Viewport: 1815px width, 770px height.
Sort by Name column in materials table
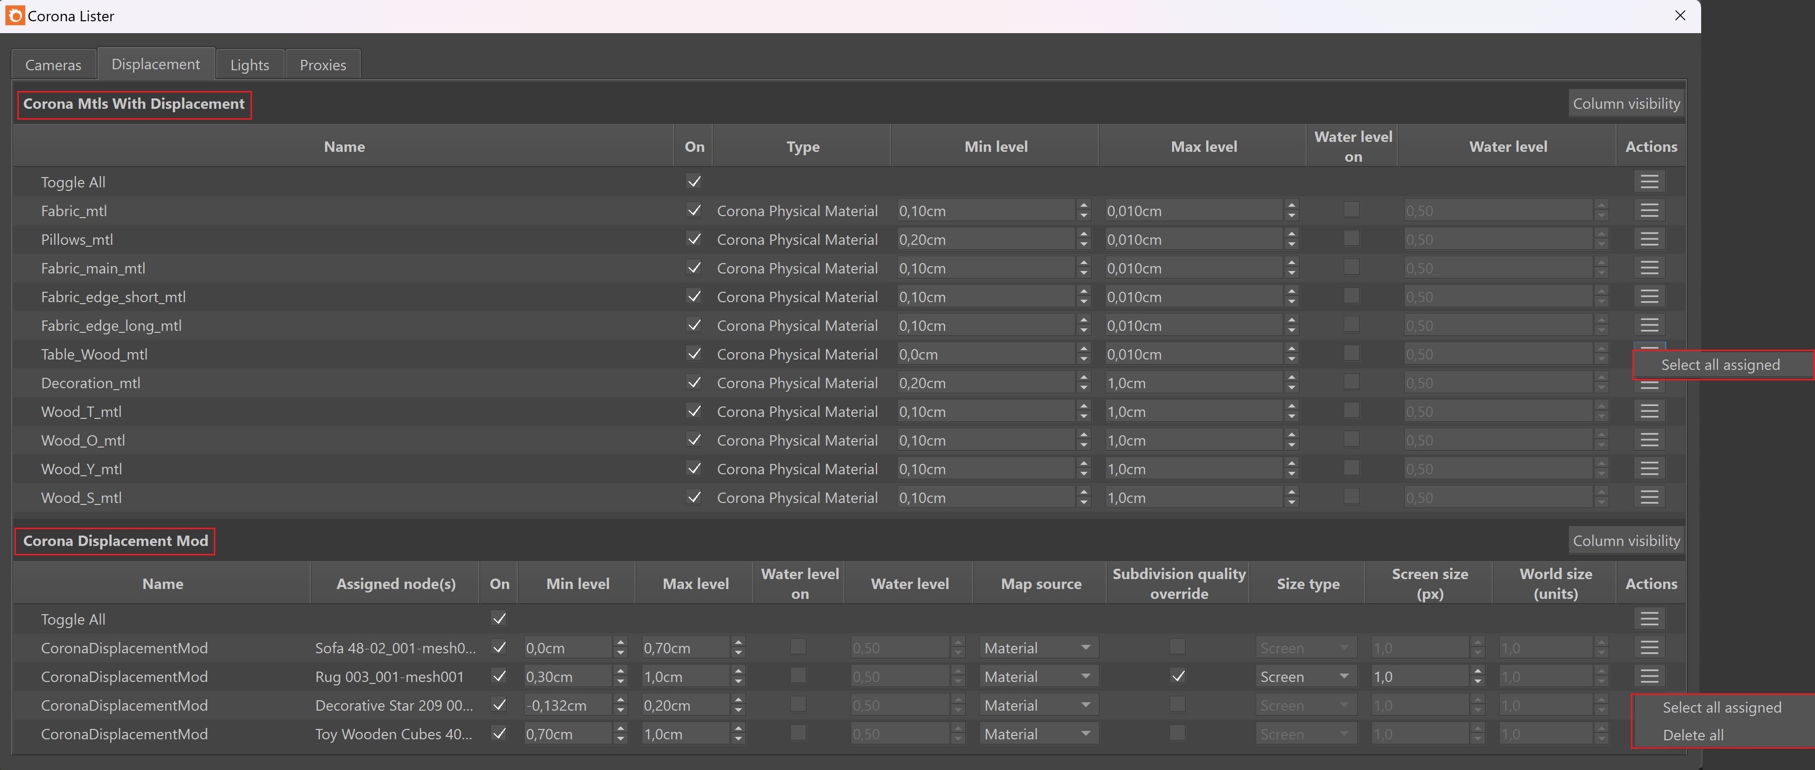click(x=344, y=146)
